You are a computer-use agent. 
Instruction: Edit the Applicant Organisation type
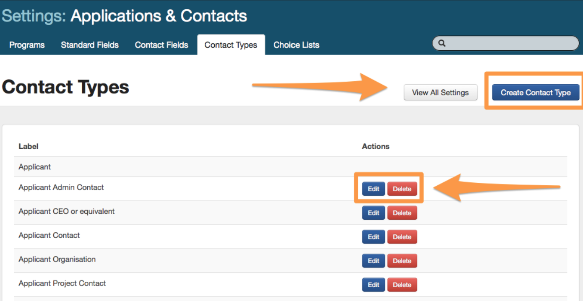[373, 261]
